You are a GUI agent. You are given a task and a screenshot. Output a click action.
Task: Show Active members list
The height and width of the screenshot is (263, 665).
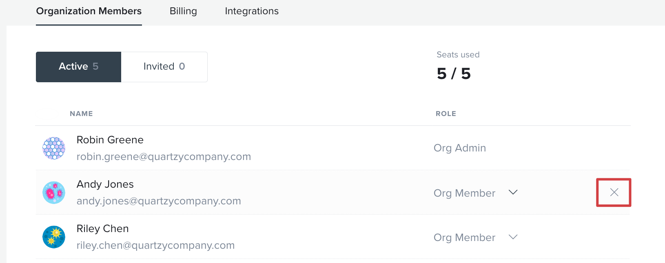click(x=78, y=67)
